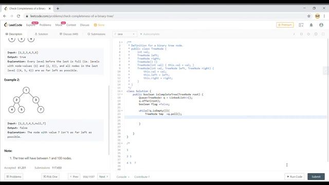Bookmark this page with the star icon
Image resolution: width=329 pixels, height=185 pixels.
pyautogui.click(x=309, y=16)
